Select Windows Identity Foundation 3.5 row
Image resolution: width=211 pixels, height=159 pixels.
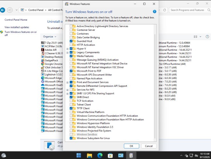(x=95, y=127)
